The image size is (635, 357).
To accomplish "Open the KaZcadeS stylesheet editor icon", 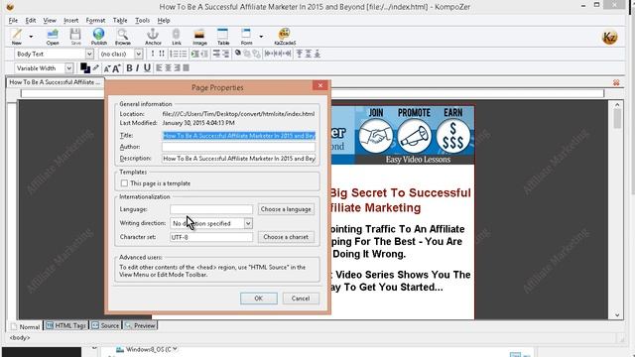I will (x=285, y=37).
